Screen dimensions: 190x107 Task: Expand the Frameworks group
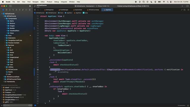3,82
